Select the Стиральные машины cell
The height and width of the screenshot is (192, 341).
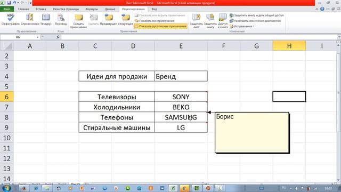pyautogui.click(x=117, y=127)
